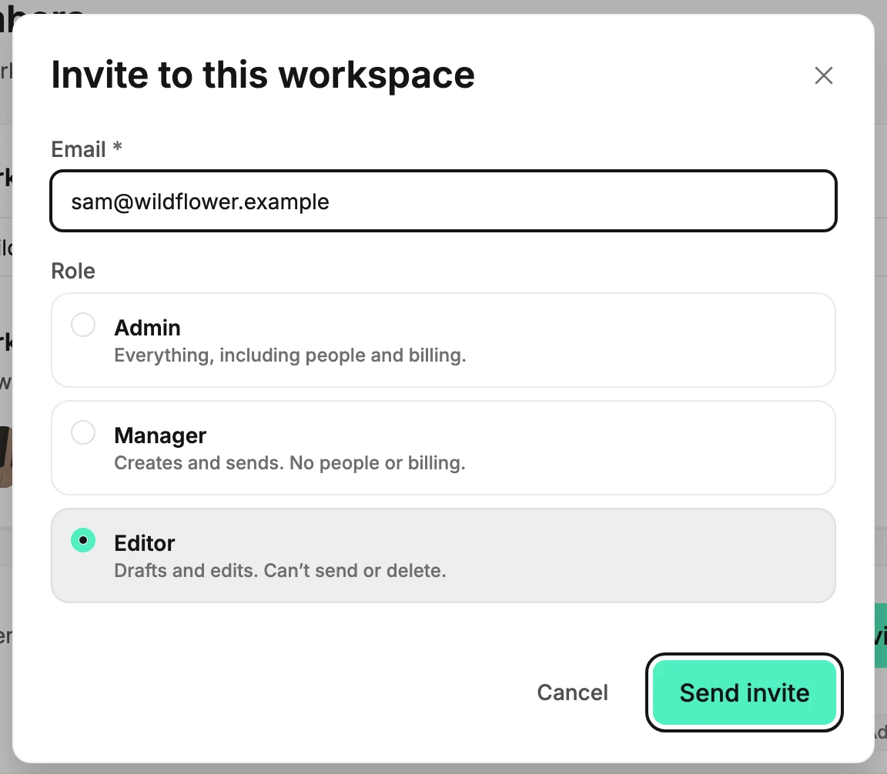Click the 'Creates and sends. No people or billing.' text
Viewport: 887px width, 774px height.
click(x=290, y=463)
